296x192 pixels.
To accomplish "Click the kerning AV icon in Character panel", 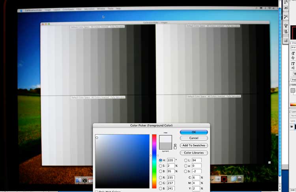I will click(293, 58).
